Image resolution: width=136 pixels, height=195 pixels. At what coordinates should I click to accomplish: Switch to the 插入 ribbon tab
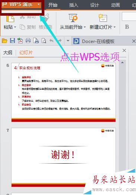coord(73,5)
